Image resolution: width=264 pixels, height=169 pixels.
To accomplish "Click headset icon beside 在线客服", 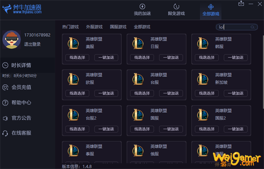I will tap(5, 133).
